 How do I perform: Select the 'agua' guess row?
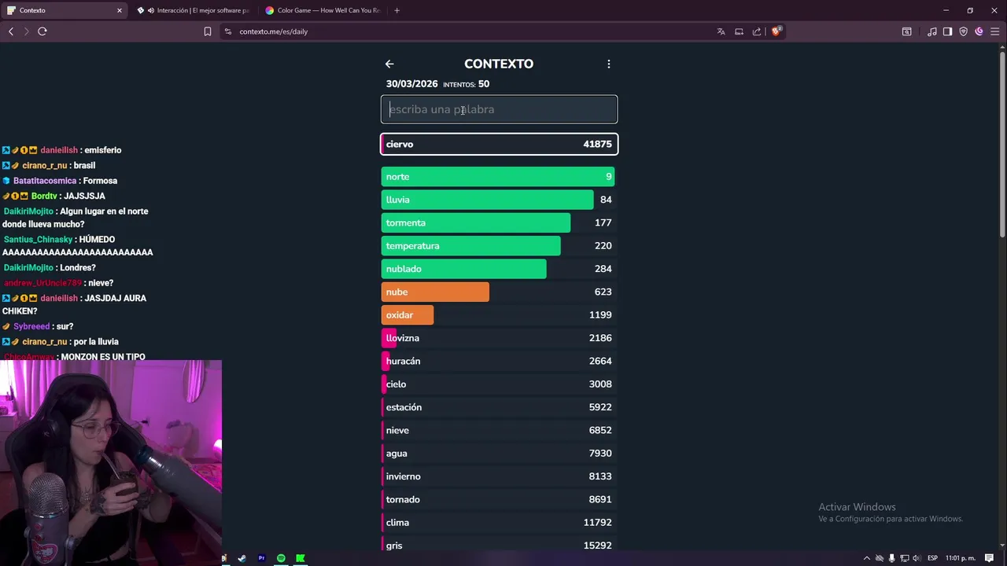coord(499,454)
